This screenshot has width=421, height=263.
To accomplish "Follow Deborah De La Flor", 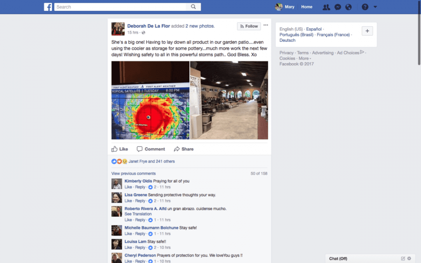I will click(249, 26).
